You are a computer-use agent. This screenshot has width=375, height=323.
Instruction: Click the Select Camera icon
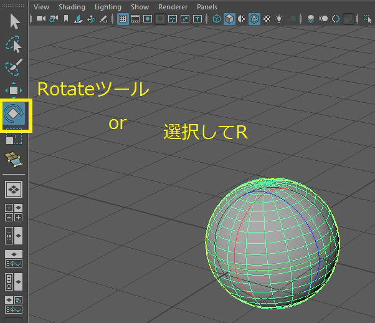[x=41, y=19]
